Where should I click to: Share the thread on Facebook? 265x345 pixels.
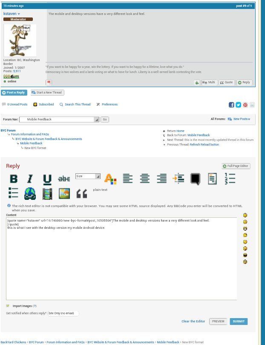pyautogui.click(x=231, y=105)
